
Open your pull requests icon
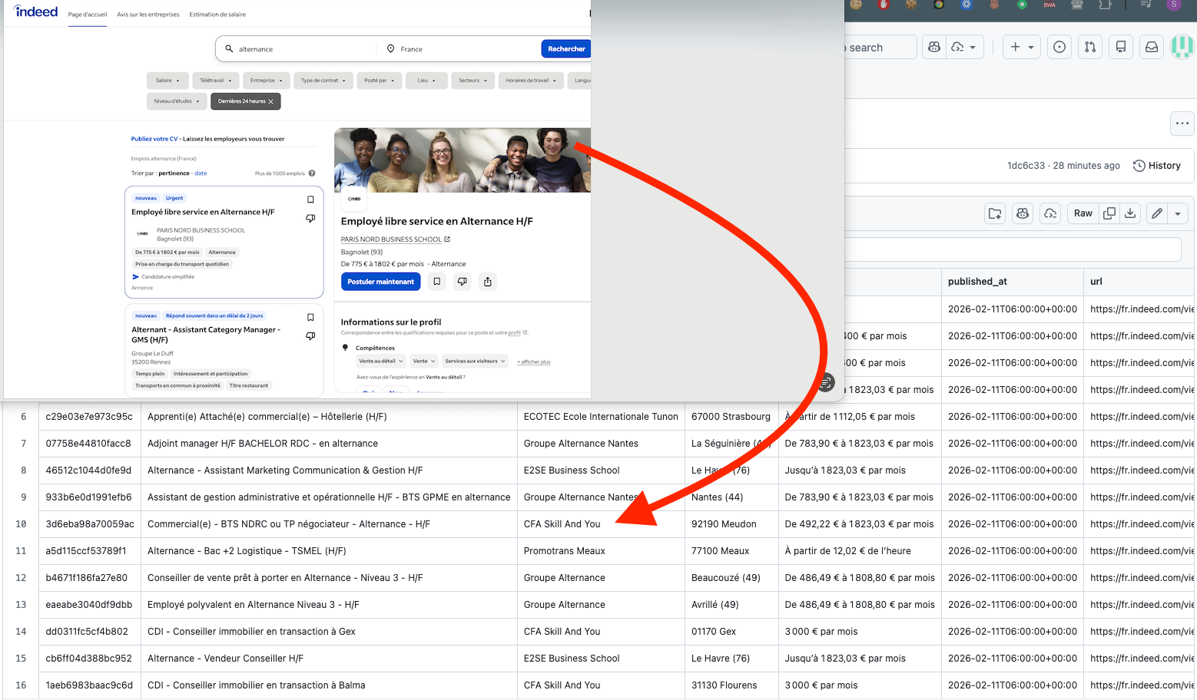point(1089,47)
